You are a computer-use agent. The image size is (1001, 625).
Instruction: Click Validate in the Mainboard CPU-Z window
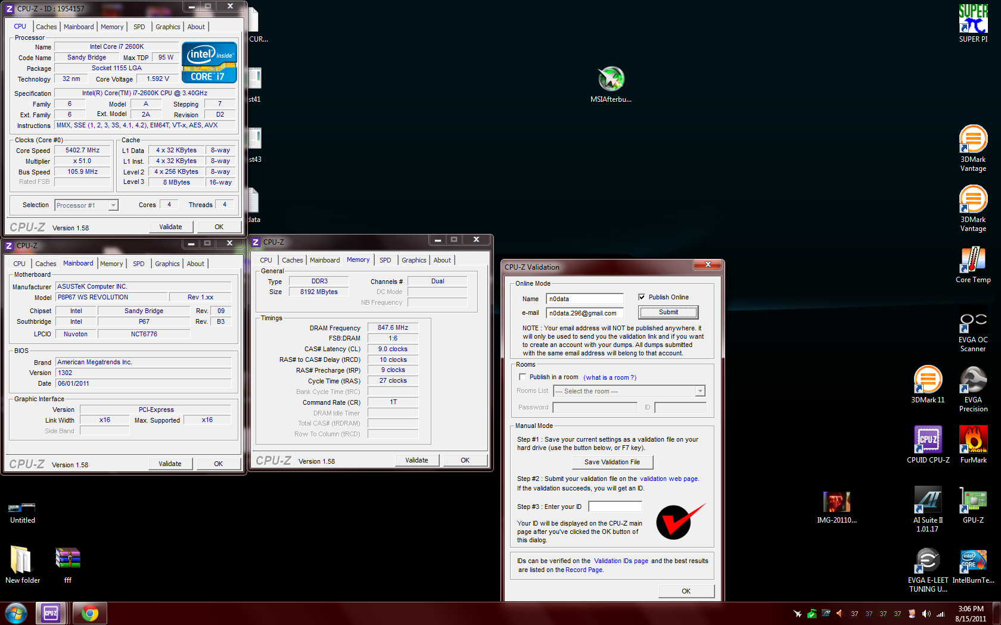pos(170,464)
